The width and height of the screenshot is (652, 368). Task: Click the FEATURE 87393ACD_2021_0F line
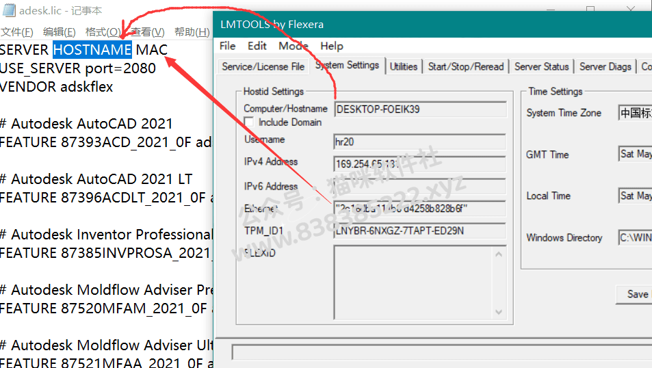pos(106,142)
